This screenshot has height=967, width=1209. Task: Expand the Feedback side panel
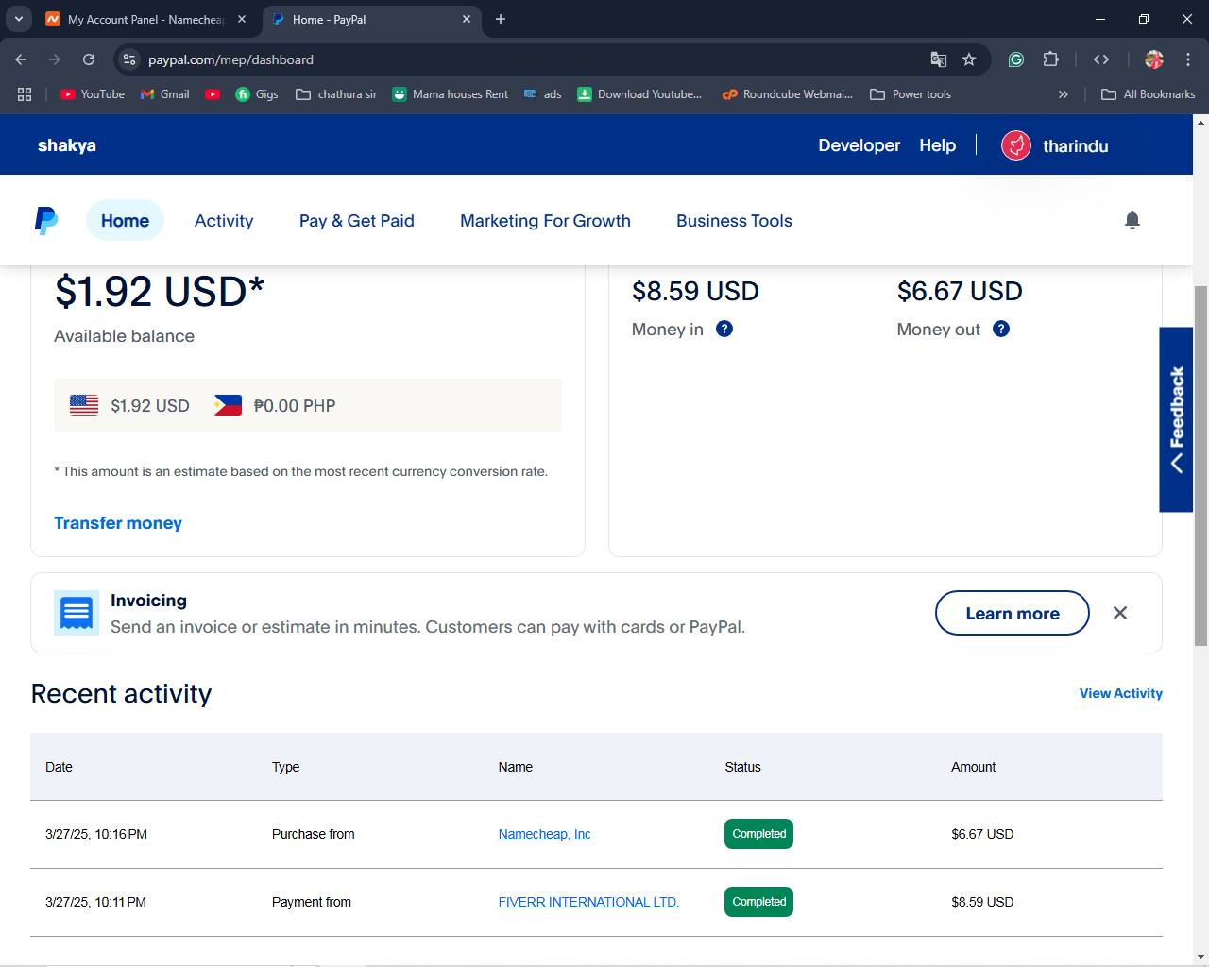[x=1176, y=419]
